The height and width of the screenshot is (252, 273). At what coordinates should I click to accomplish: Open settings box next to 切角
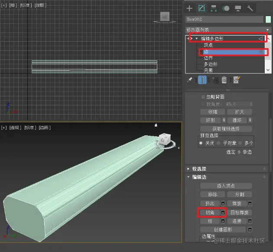click(x=223, y=213)
